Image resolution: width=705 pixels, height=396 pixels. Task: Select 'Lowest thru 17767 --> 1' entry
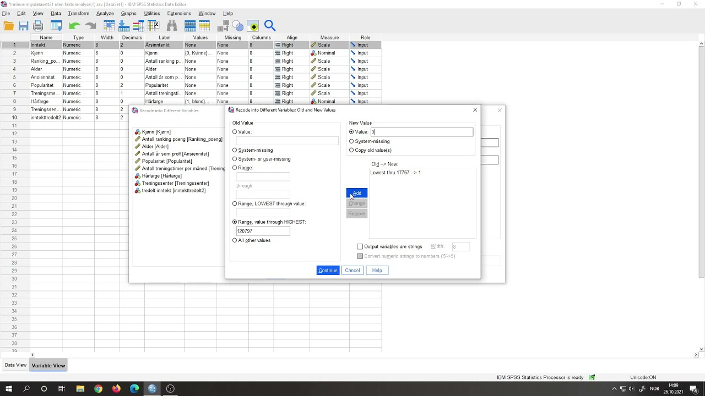point(395,173)
